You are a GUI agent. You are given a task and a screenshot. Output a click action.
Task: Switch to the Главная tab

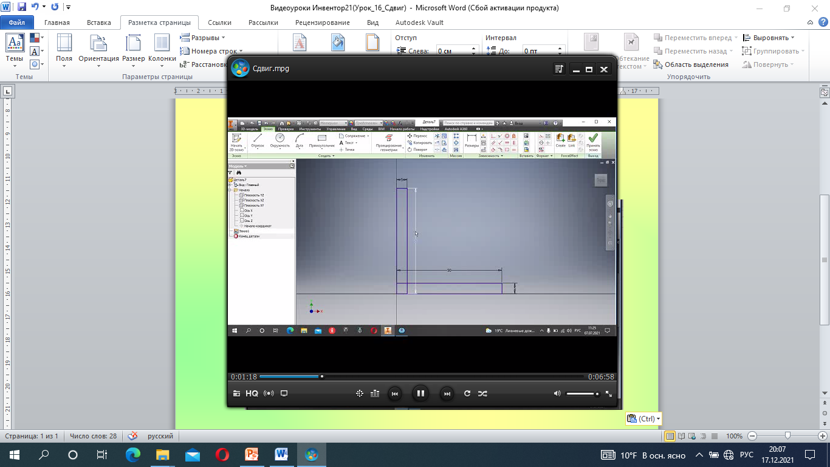[x=57, y=22]
